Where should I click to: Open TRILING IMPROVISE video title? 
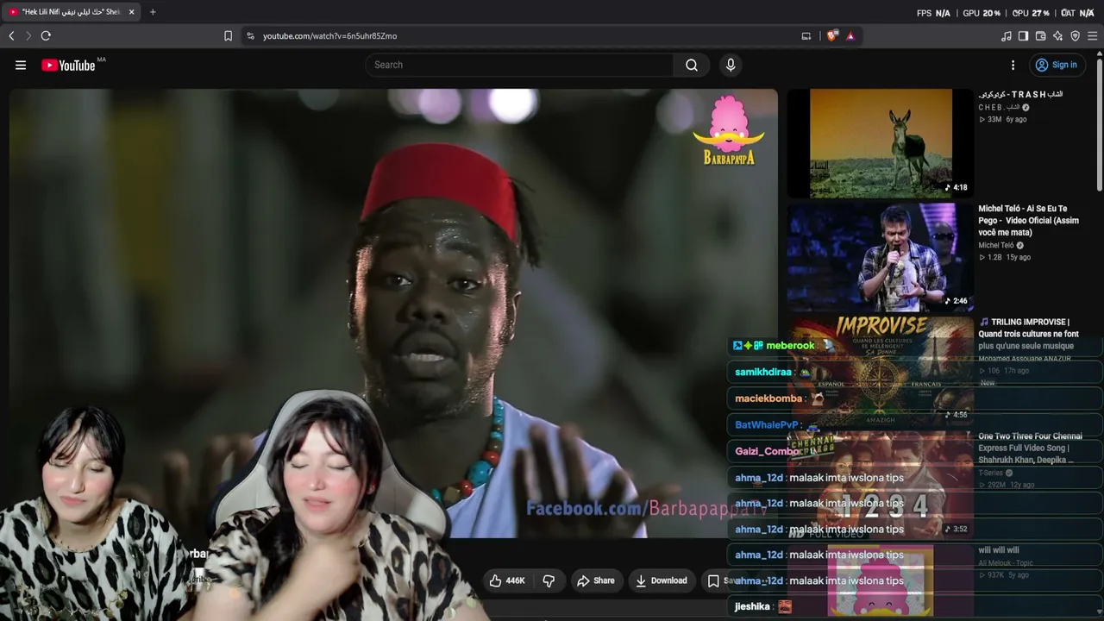point(1028,334)
